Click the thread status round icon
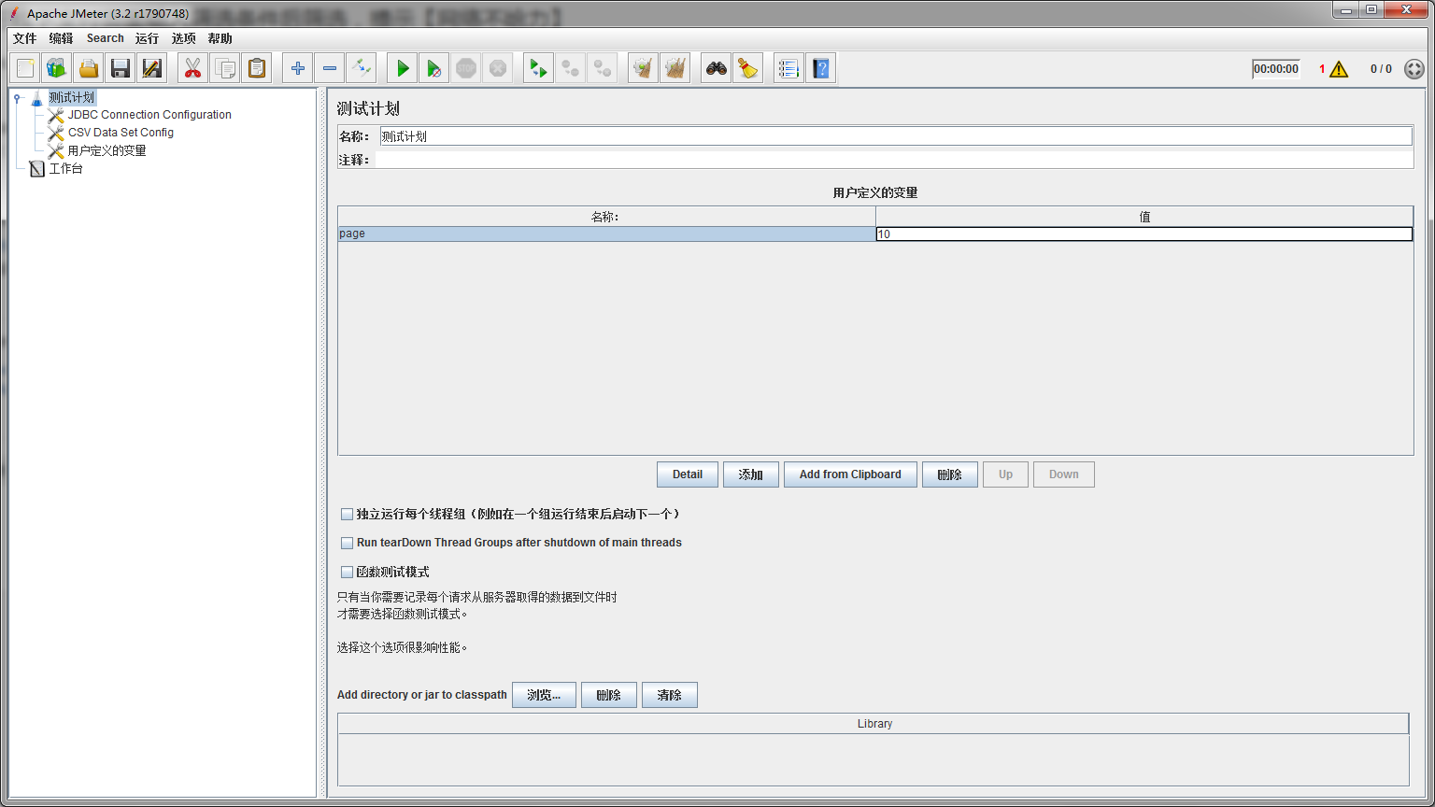This screenshot has width=1435, height=807. point(1414,69)
